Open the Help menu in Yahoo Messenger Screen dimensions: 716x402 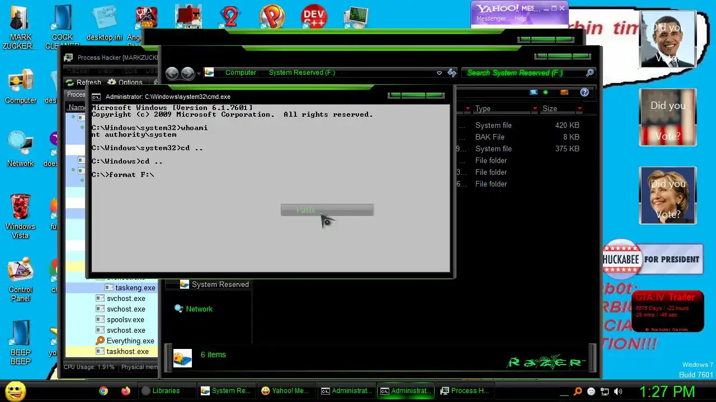pyautogui.click(x=520, y=18)
